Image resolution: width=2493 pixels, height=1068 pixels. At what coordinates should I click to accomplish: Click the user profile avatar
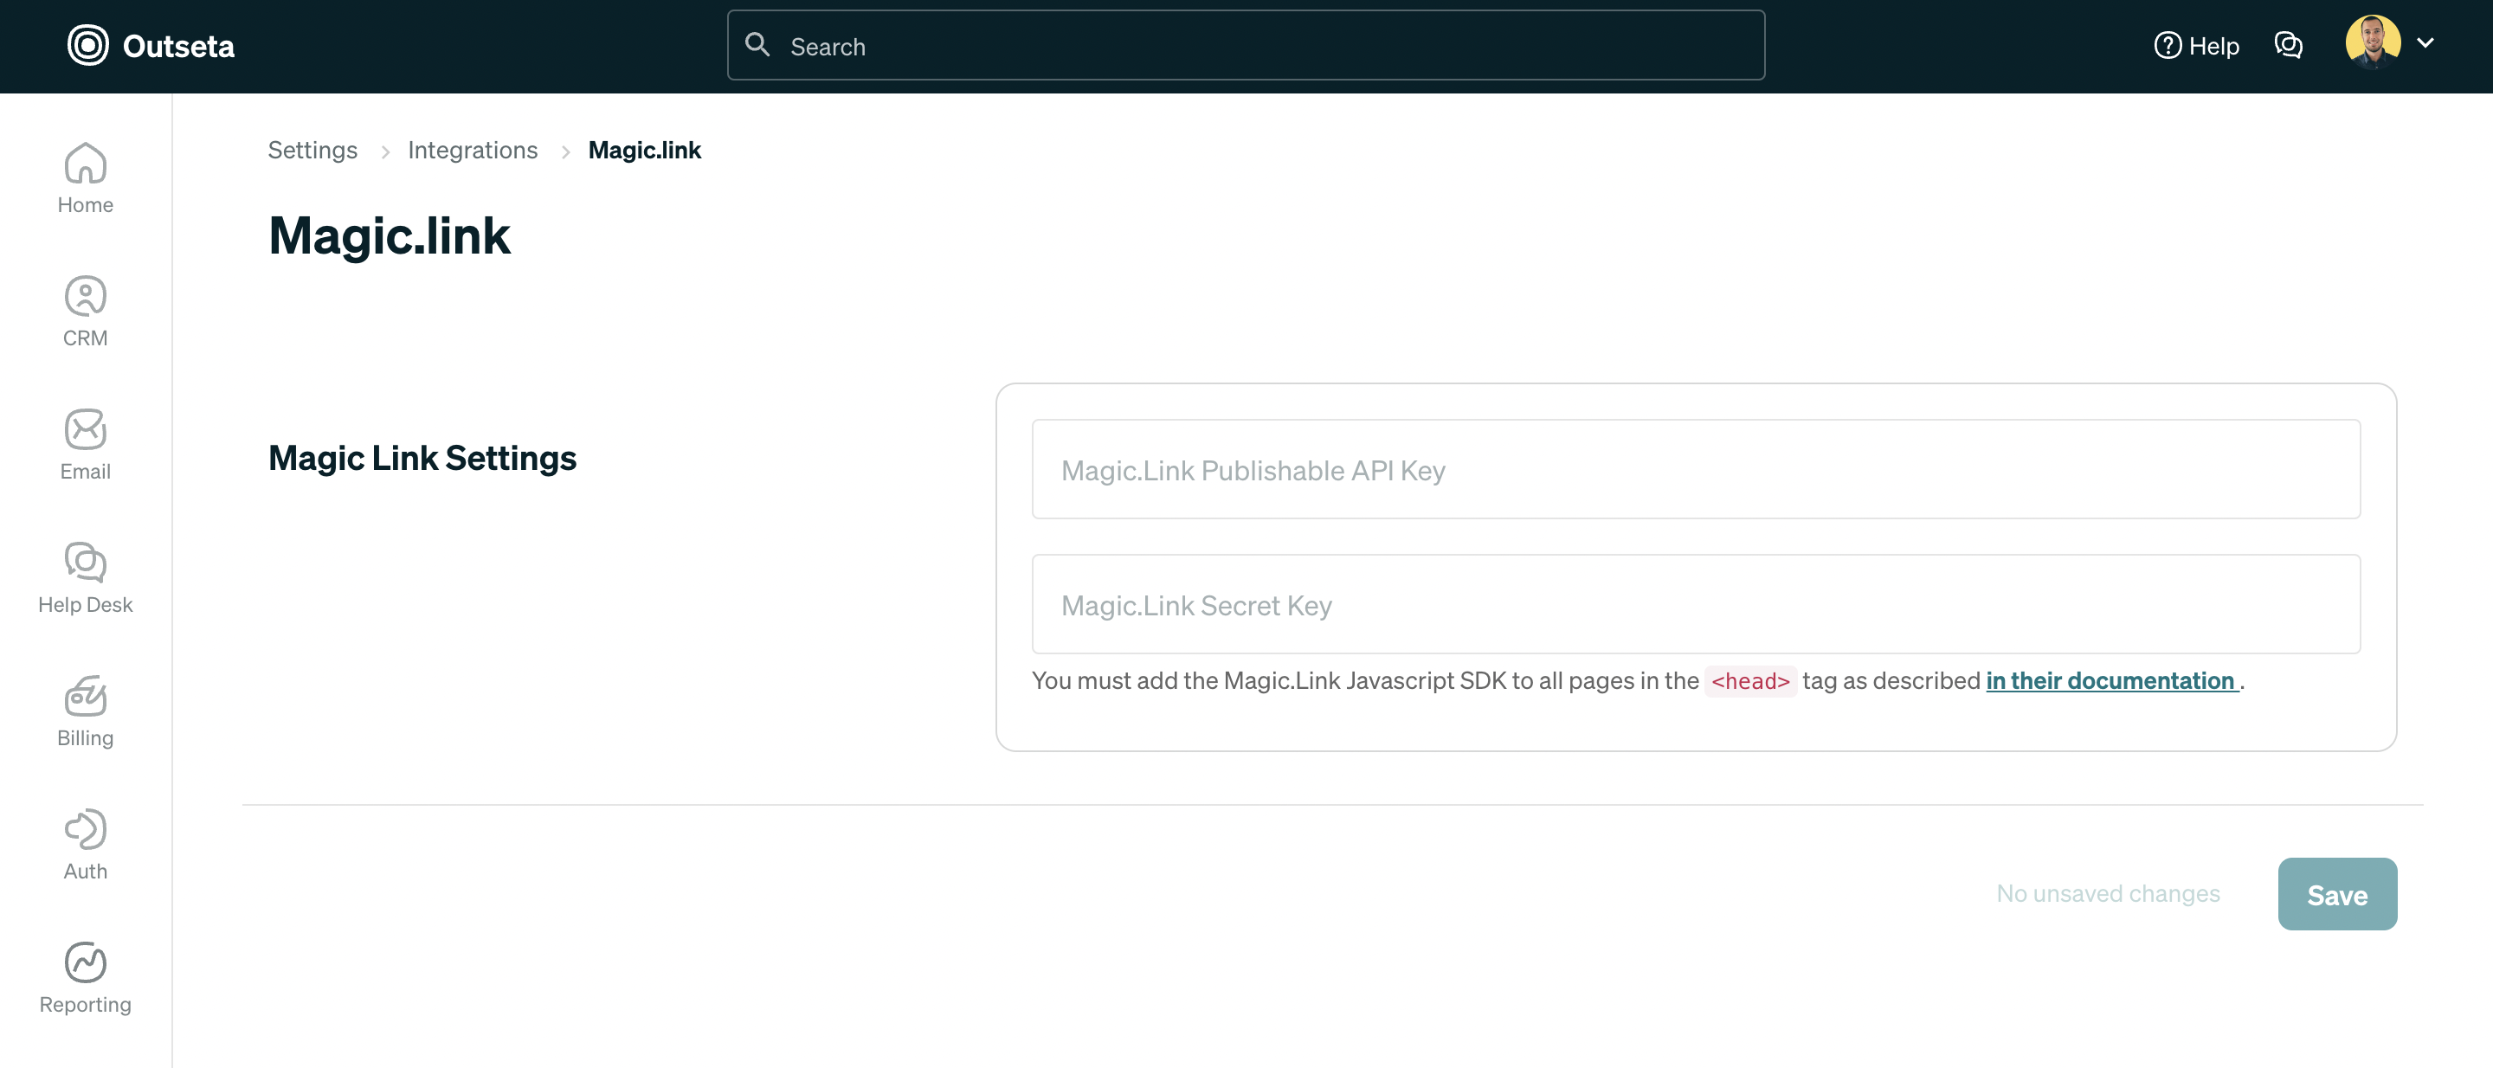coord(2372,42)
